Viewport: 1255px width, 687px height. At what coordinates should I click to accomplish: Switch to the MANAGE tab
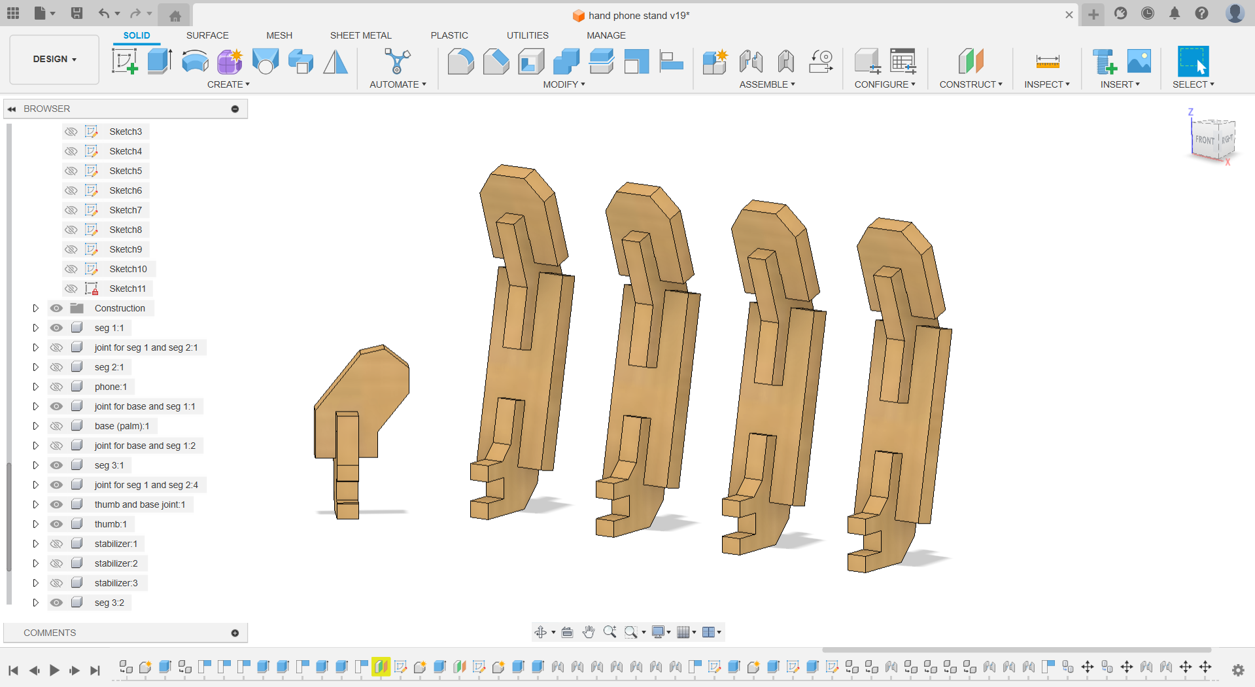tap(606, 35)
